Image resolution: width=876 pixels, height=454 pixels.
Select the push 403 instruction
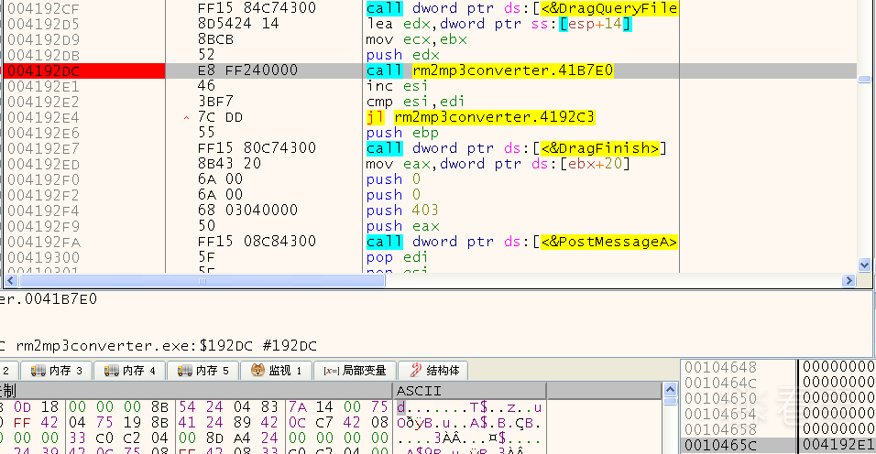click(x=402, y=211)
